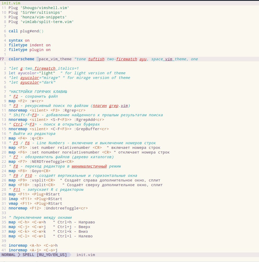Click the :UndotreeToggle<cr> command
The width and height of the screenshot is (259, 262).
pos(66,208)
